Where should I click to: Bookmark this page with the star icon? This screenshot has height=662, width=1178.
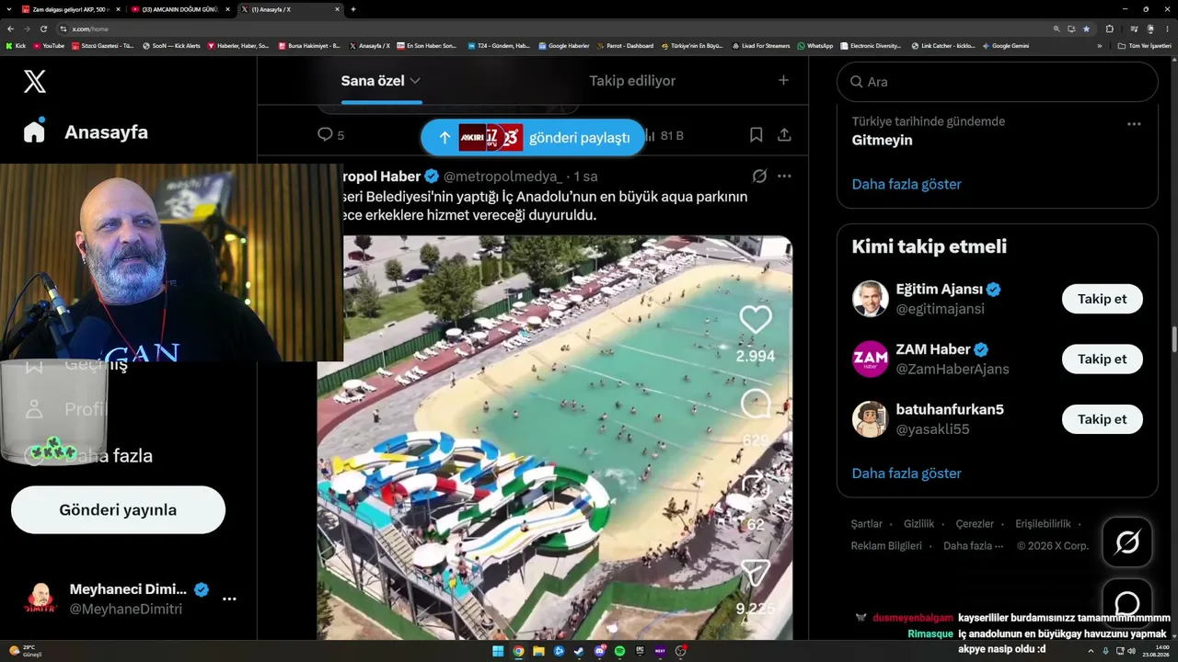1086,29
